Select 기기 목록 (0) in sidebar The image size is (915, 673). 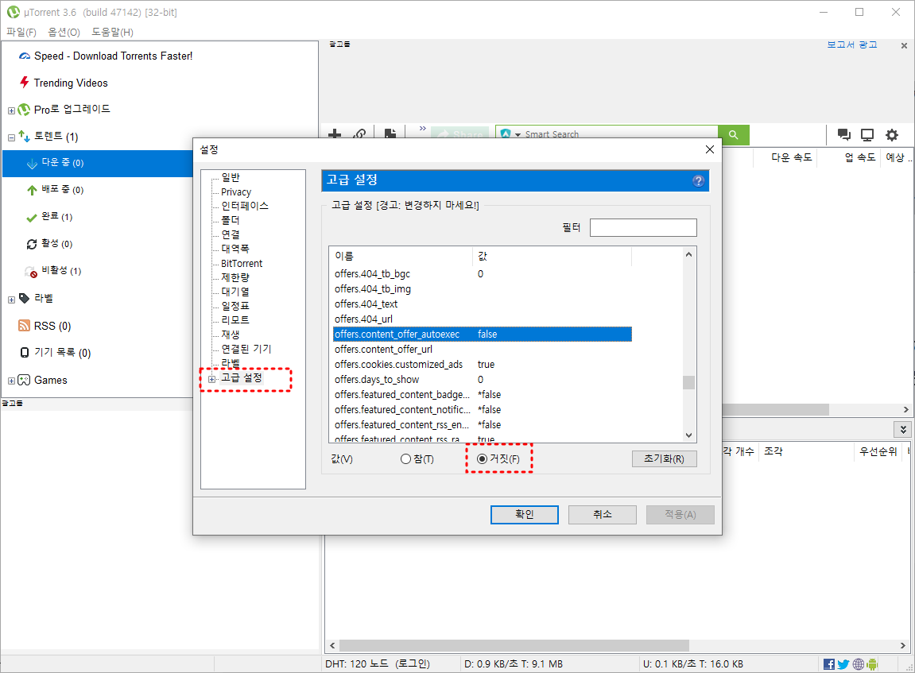tap(63, 352)
